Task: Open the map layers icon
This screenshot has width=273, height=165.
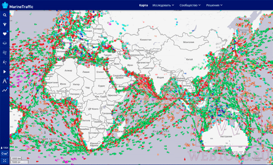Action: pyautogui.click(x=5, y=43)
